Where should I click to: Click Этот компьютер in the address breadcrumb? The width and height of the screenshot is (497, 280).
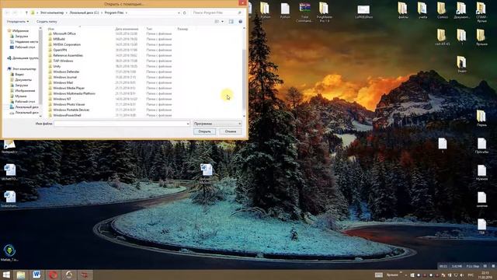pyautogui.click(x=52, y=12)
